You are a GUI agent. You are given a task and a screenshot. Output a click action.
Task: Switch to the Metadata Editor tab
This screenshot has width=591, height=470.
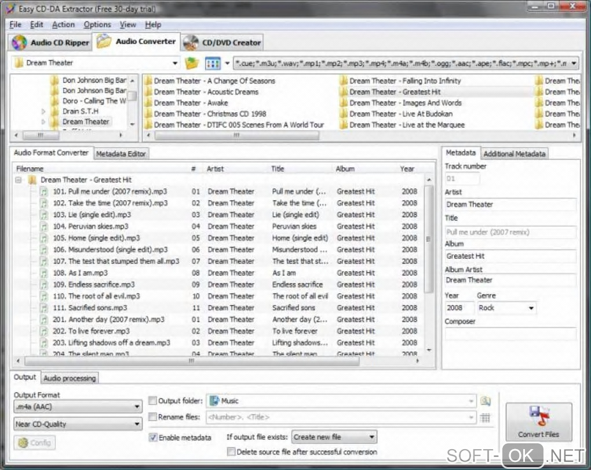click(x=121, y=154)
